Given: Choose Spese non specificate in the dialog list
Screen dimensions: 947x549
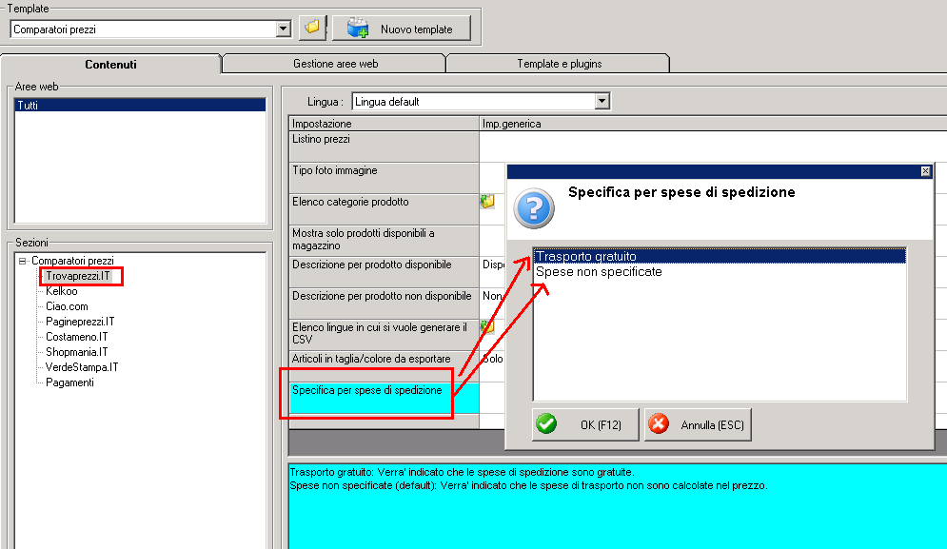Looking at the screenshot, I should (720, 272).
